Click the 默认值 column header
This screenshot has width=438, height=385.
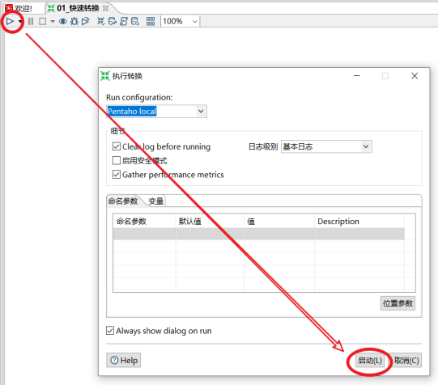(x=210, y=222)
